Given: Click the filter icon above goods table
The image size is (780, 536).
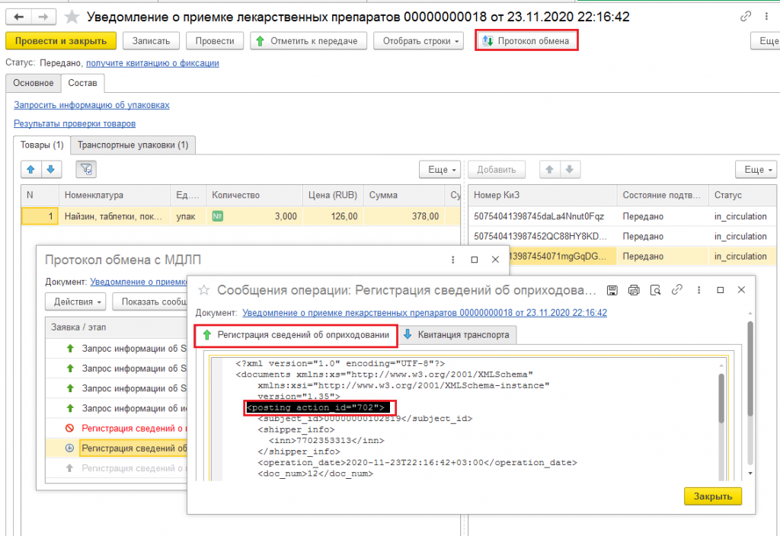Looking at the screenshot, I should coord(86,170).
